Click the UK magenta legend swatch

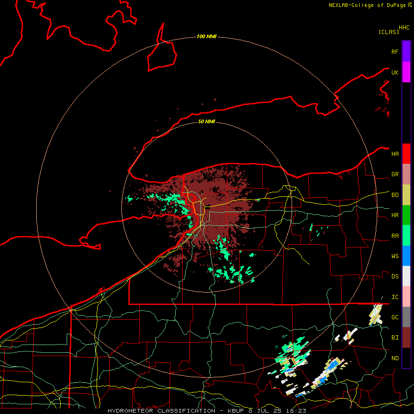[x=406, y=72]
